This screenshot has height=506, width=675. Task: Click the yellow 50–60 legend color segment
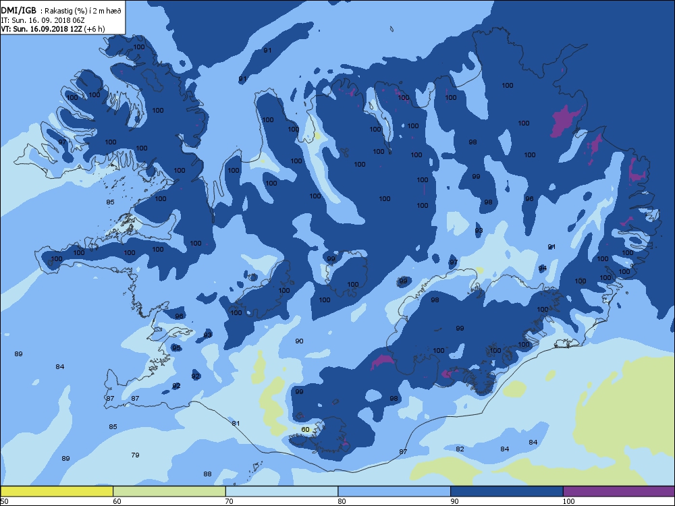tap(57, 491)
